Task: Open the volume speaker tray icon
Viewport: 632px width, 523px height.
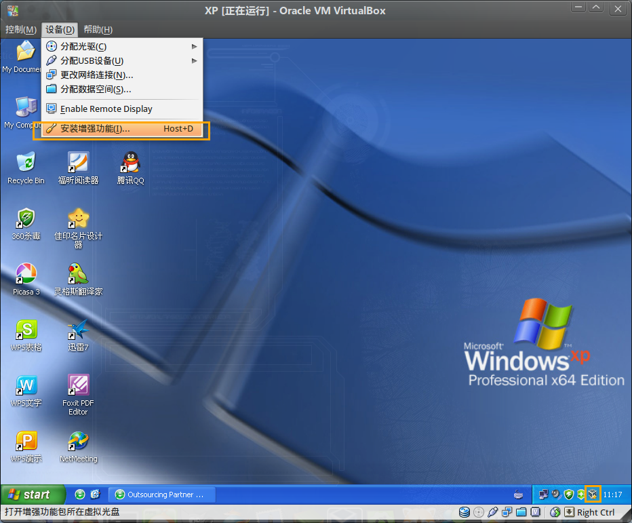Action: (x=556, y=495)
